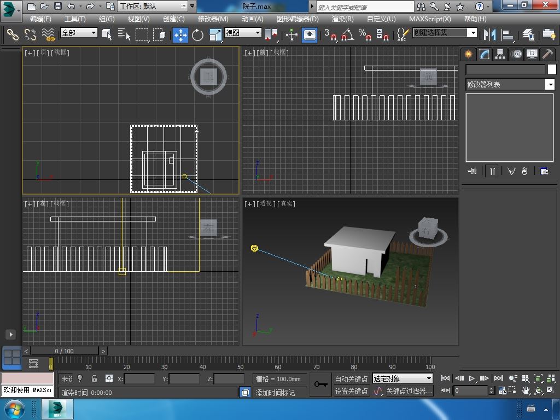This screenshot has width=560, height=420.
Task: Toggle the angle snap button
Action: click(347, 34)
